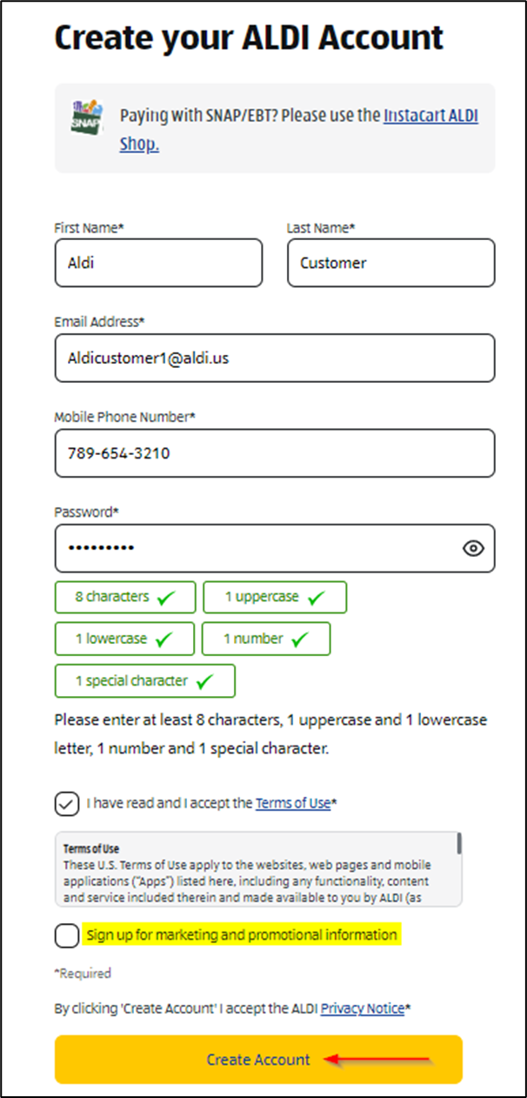Uncheck the Terms of Use checkbox
The width and height of the screenshot is (527, 1098).
pos(66,804)
